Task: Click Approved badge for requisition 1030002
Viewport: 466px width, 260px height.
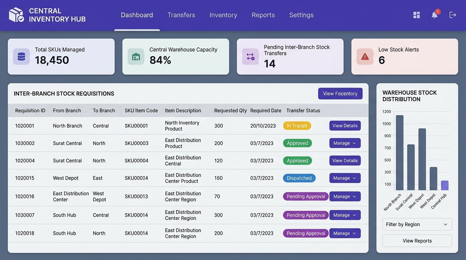Action: pos(297,143)
